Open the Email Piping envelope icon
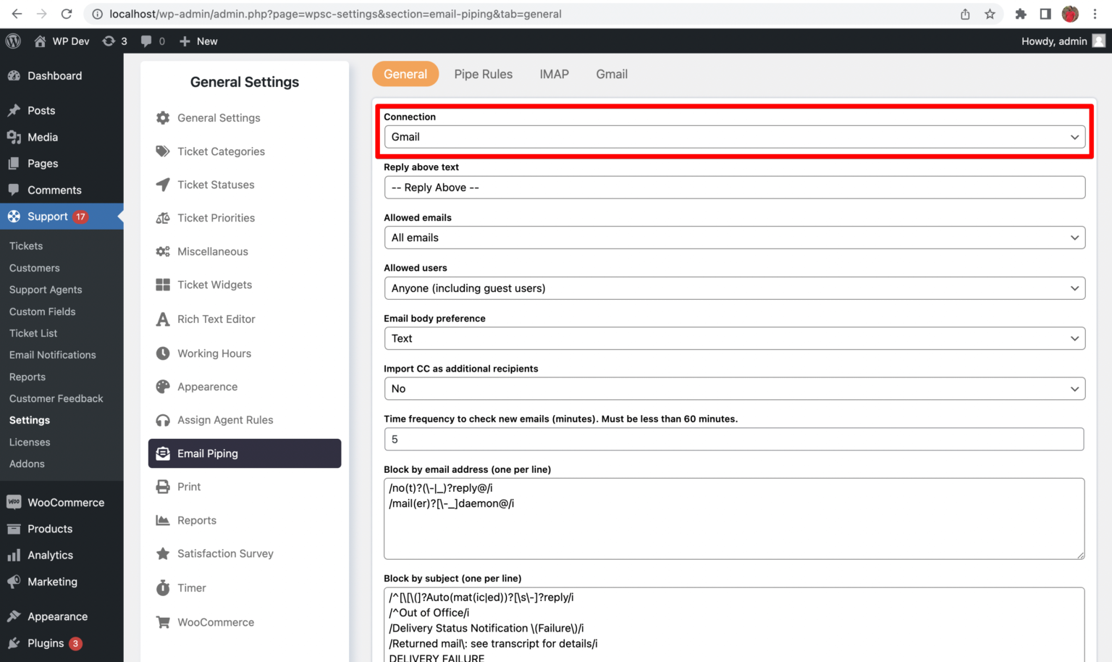The image size is (1112, 662). tap(162, 453)
